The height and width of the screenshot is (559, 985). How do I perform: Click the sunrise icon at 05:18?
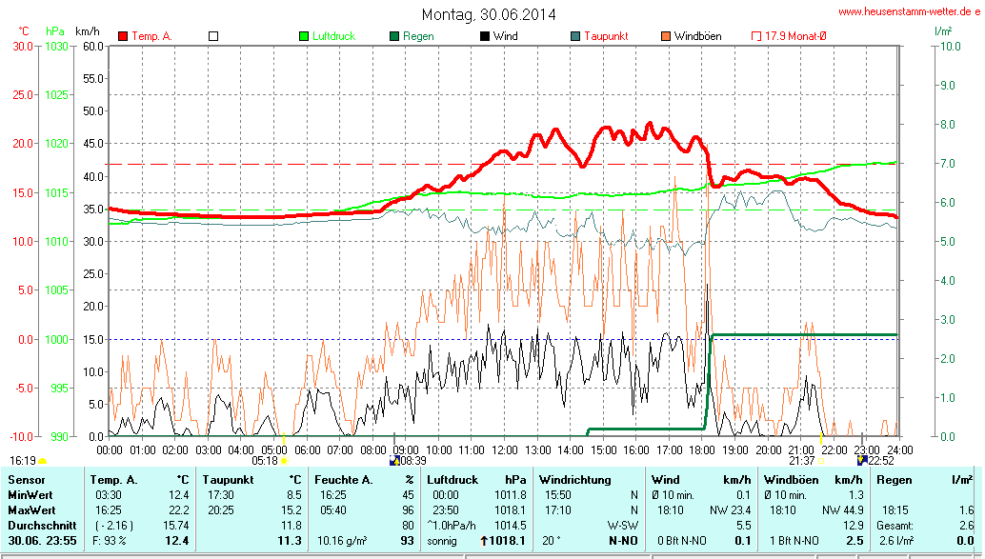pos(284,461)
